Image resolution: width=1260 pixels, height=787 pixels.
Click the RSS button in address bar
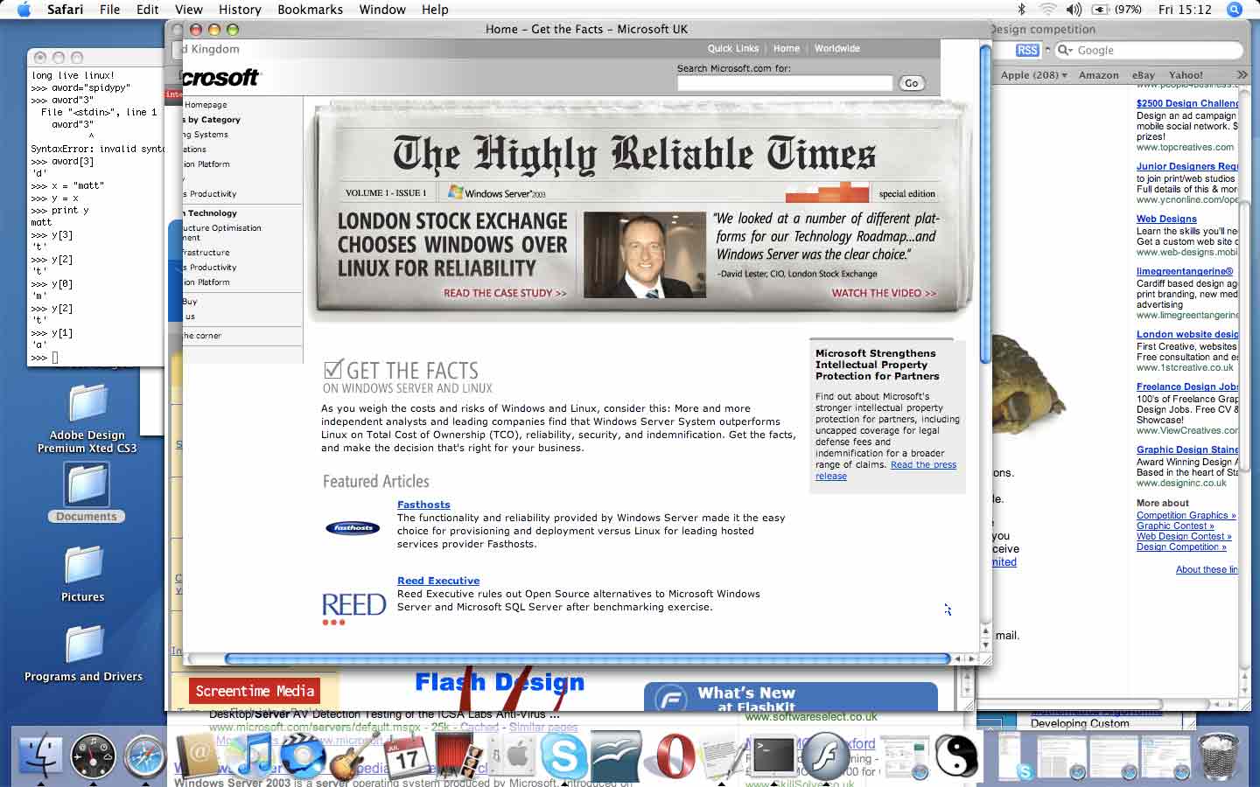click(1027, 51)
